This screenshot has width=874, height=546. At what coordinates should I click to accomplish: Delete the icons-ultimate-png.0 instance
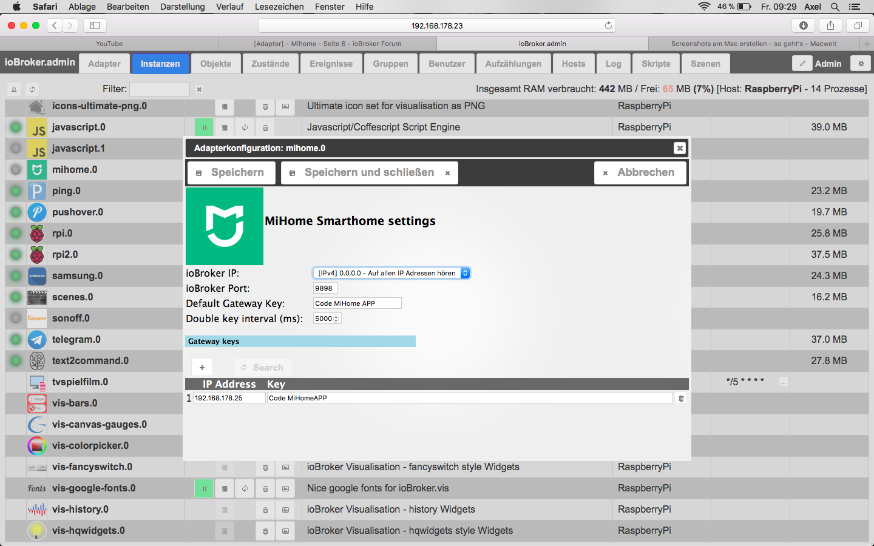coord(265,106)
